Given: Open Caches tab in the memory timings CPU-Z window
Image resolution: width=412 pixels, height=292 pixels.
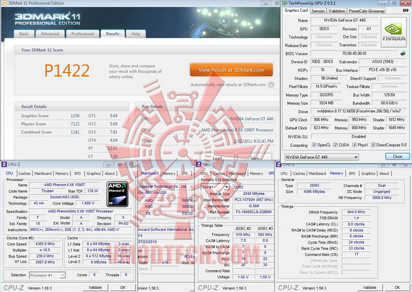Looking at the screenshot, I should pos(299,173).
